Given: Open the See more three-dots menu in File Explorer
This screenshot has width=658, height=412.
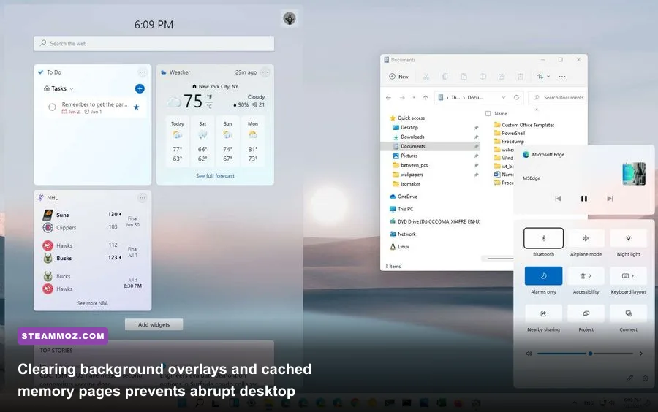Looking at the screenshot, I should click(x=562, y=77).
